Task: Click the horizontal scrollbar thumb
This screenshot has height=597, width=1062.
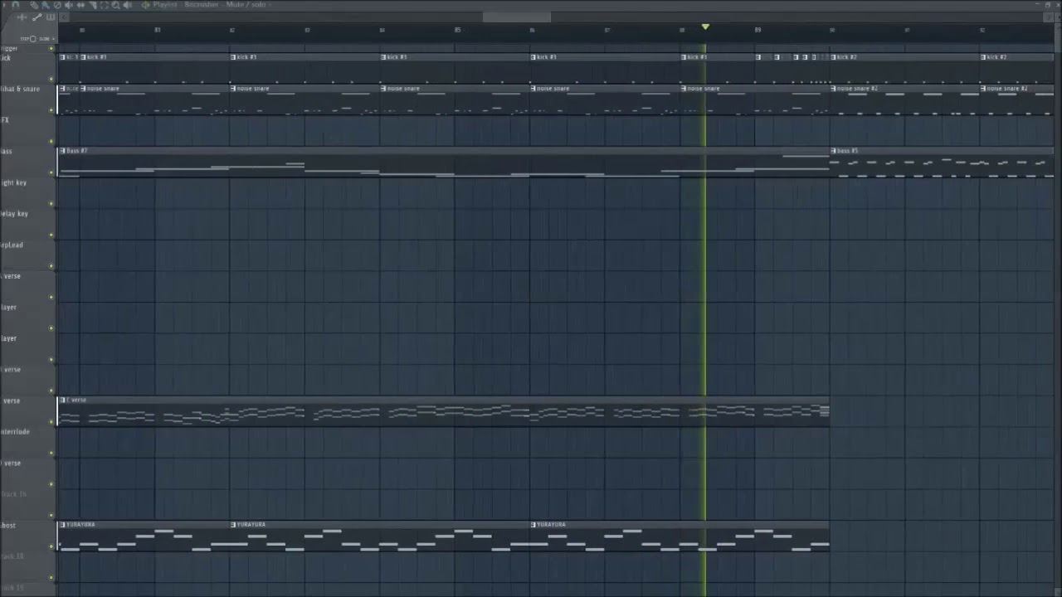Action: [517, 17]
